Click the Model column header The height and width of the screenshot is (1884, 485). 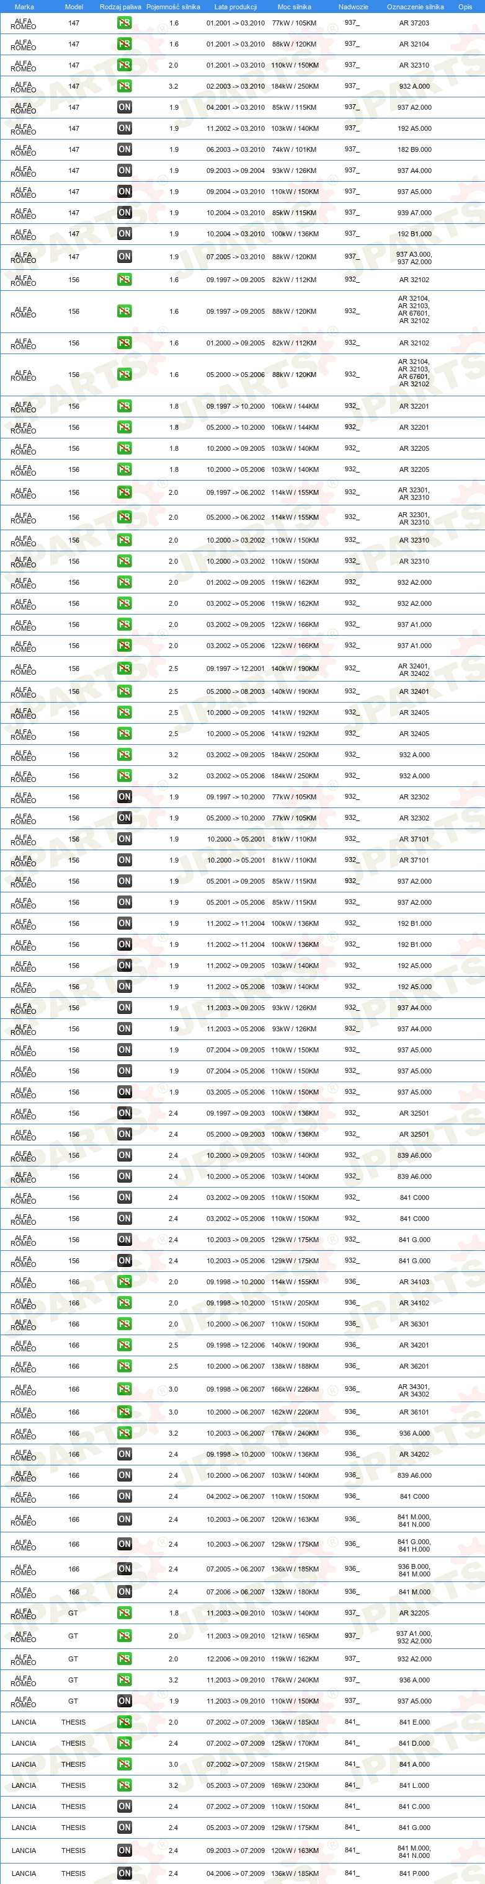coord(74,7)
